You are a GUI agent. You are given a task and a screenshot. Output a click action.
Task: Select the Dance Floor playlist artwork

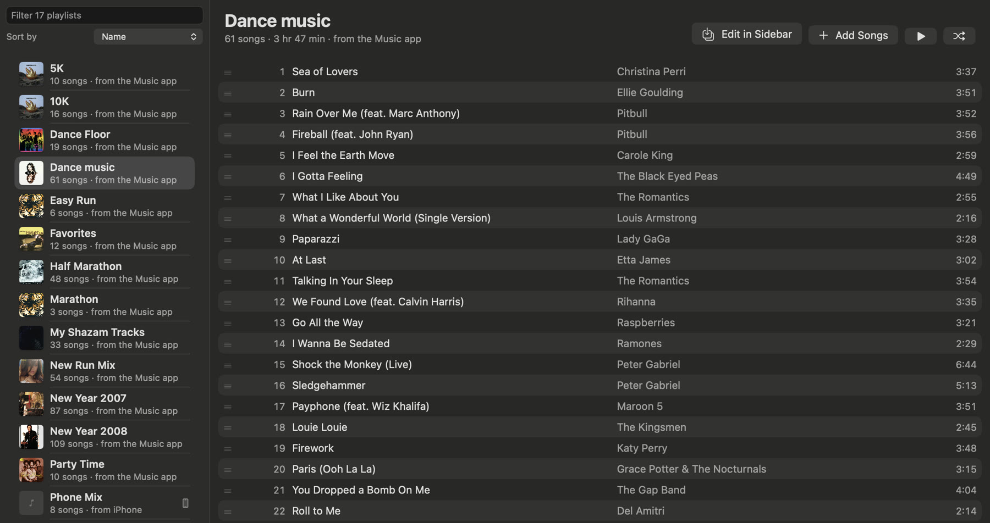click(x=31, y=140)
